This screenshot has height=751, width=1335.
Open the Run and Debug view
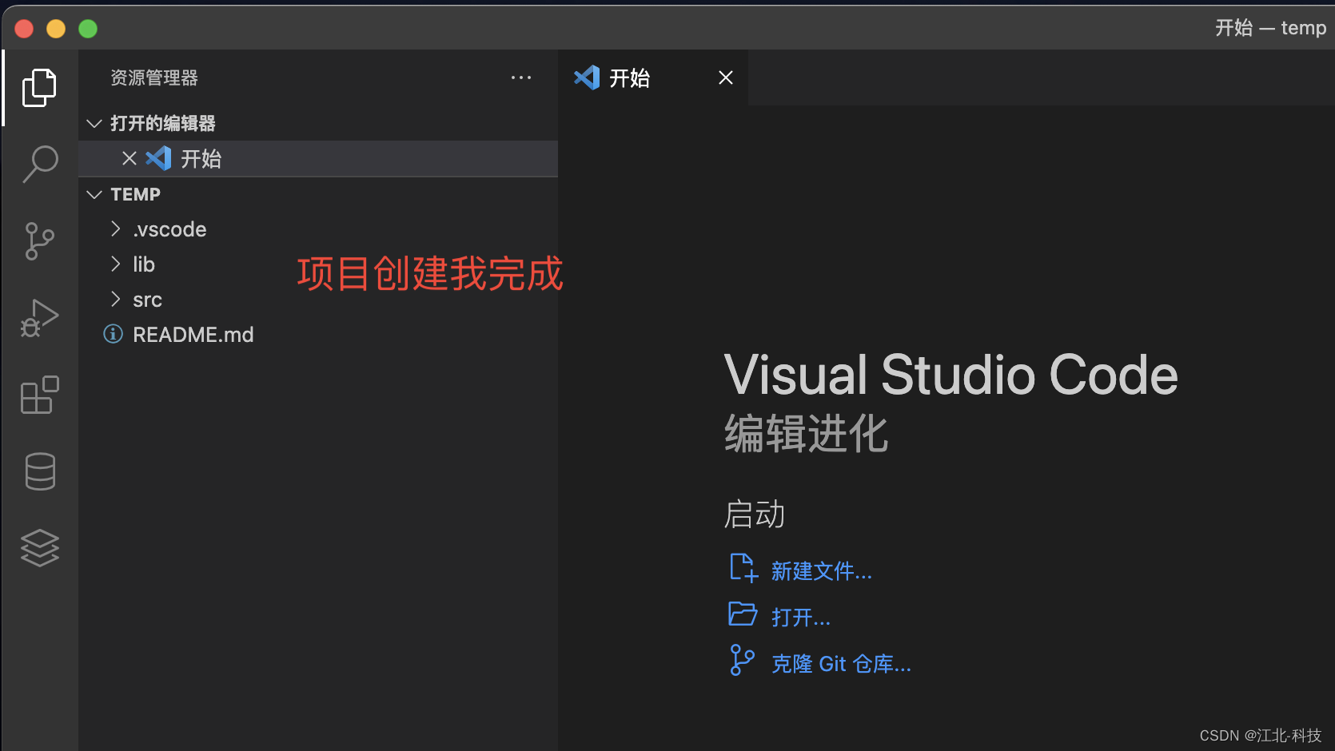[x=39, y=318]
